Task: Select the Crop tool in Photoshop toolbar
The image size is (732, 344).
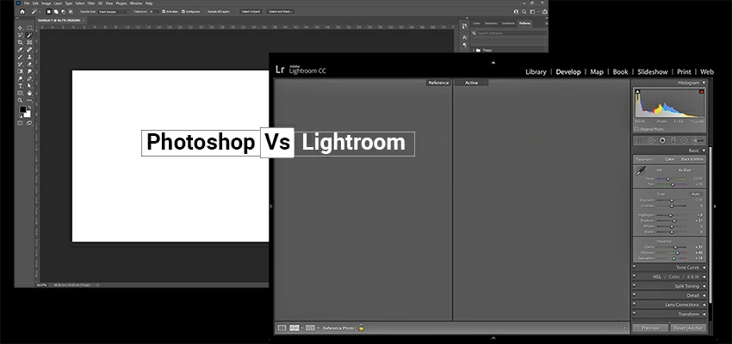Action: (20, 42)
